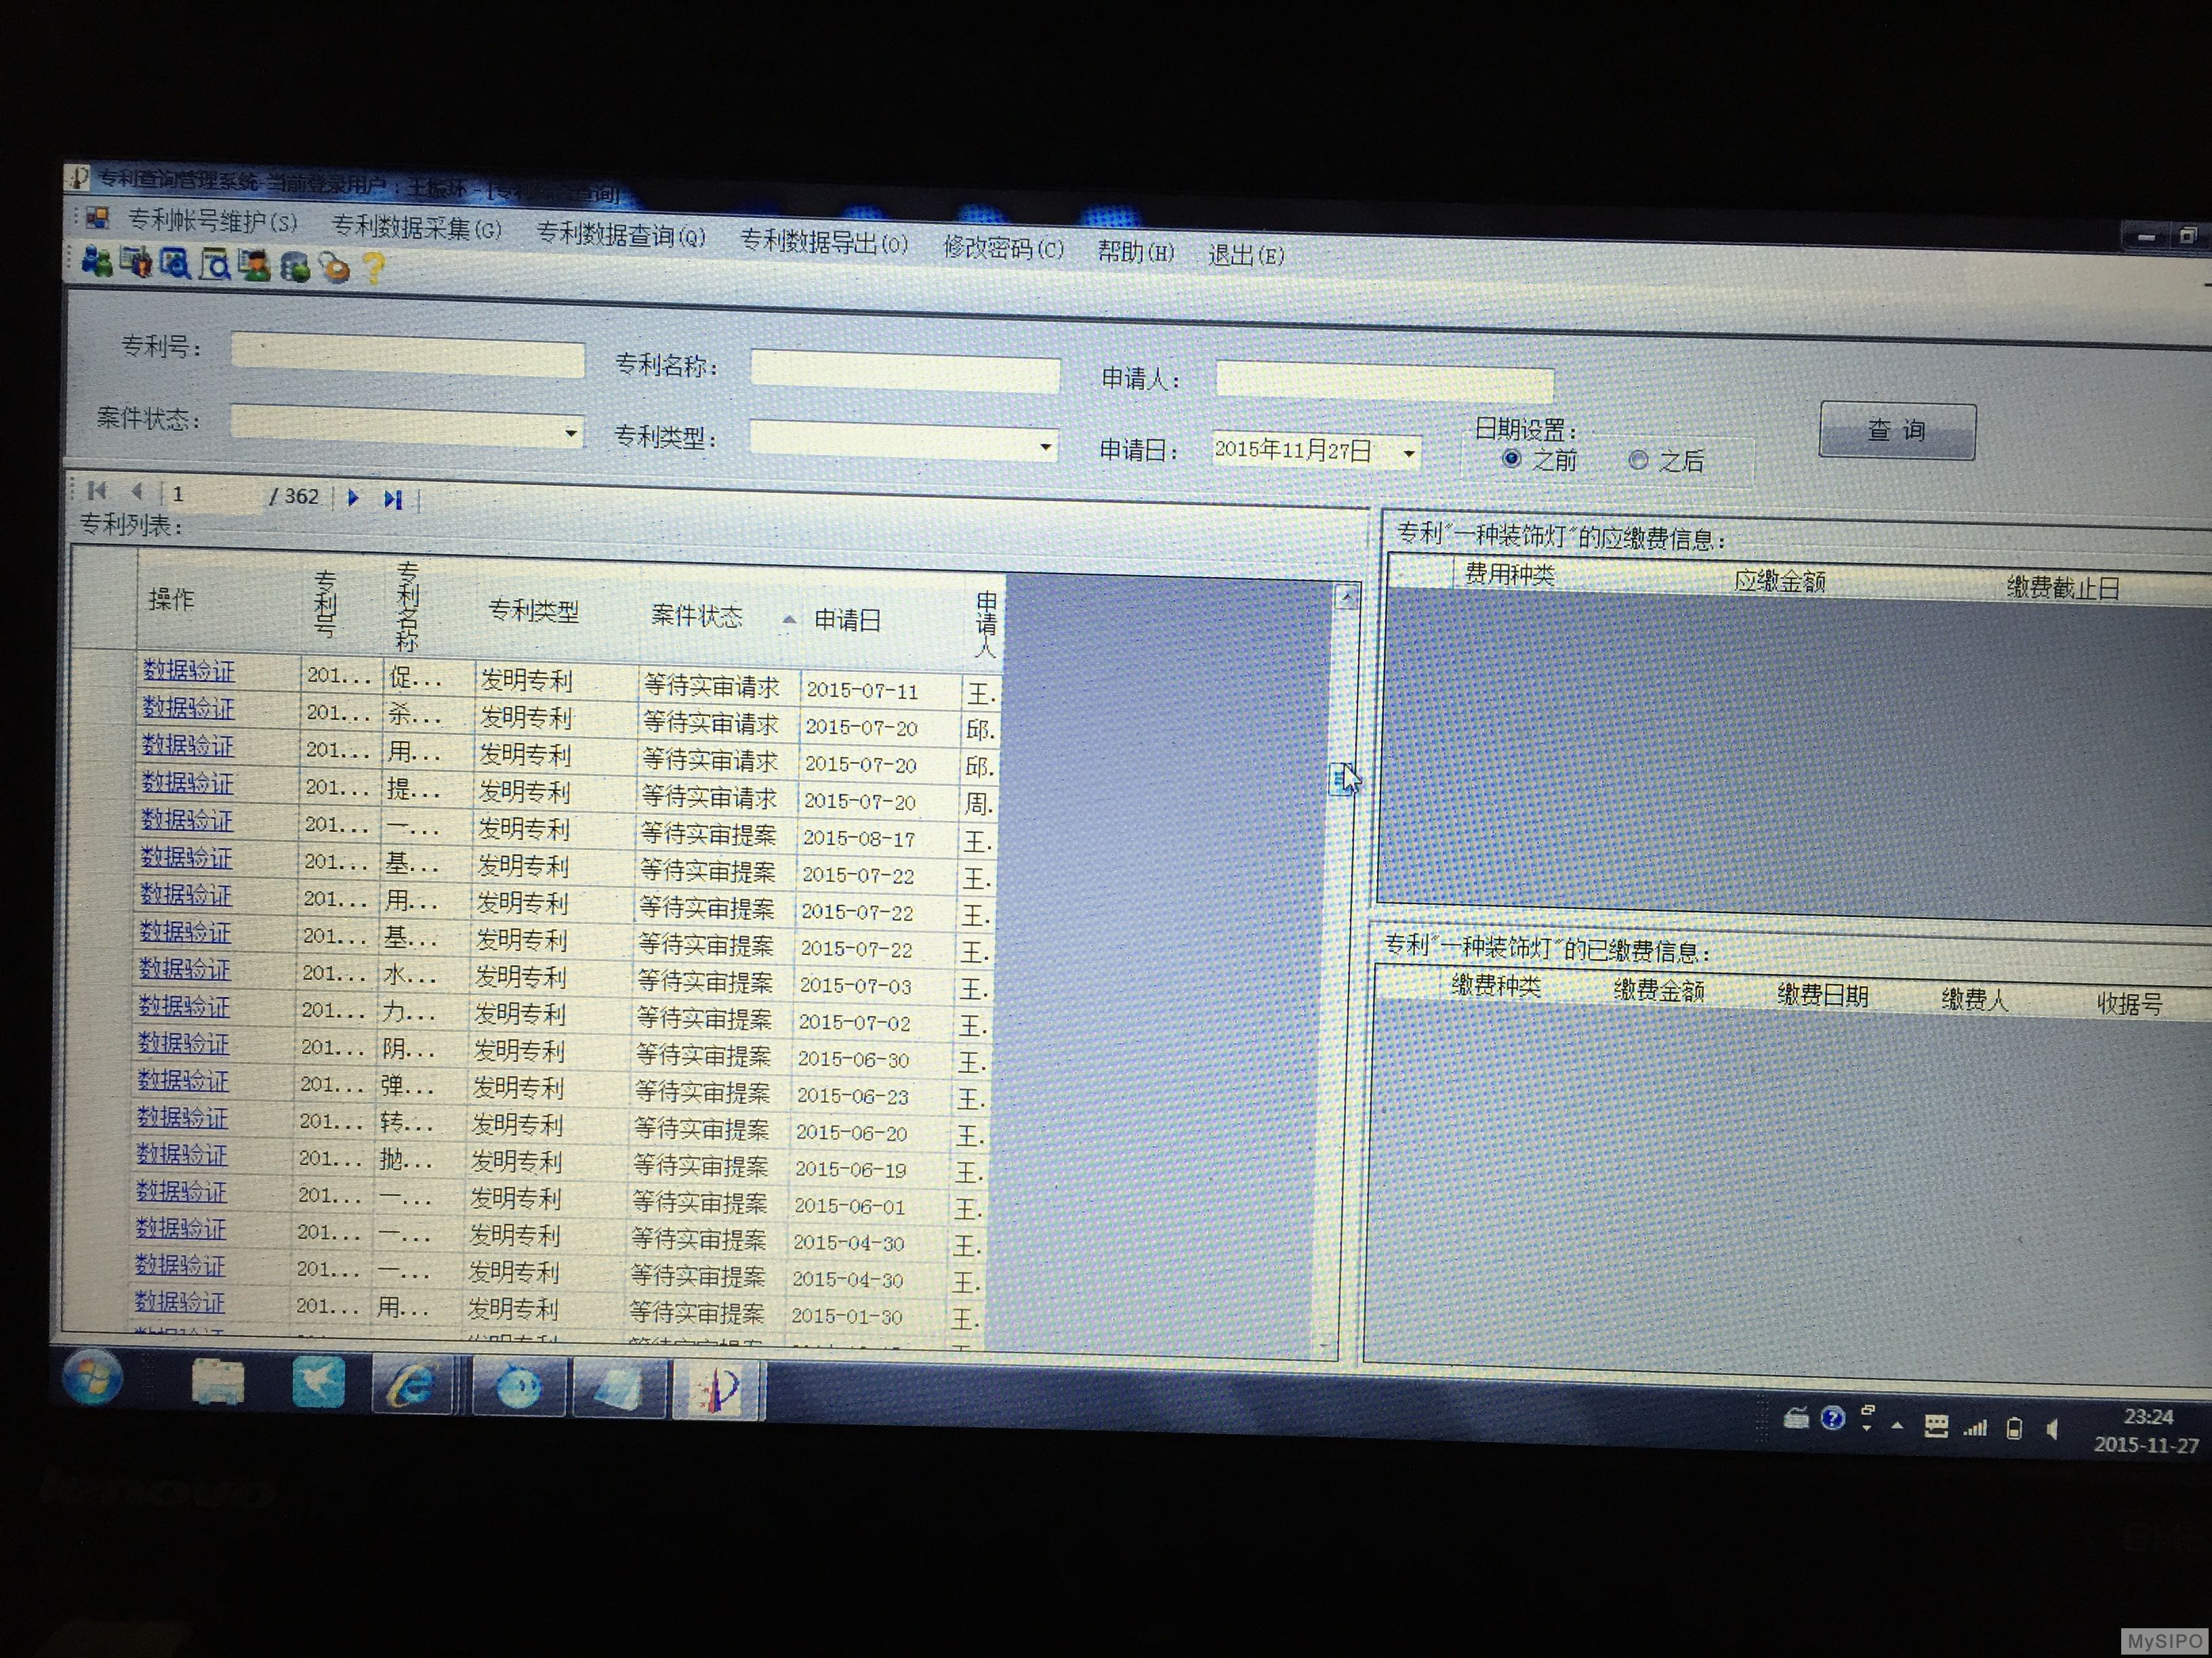Click the 专利号 input field
This screenshot has width=2212, height=1658.
(x=407, y=355)
